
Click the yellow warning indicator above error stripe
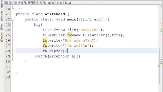coord(161,6)
